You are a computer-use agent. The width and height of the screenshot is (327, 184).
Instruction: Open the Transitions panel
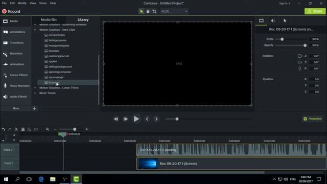16,43
